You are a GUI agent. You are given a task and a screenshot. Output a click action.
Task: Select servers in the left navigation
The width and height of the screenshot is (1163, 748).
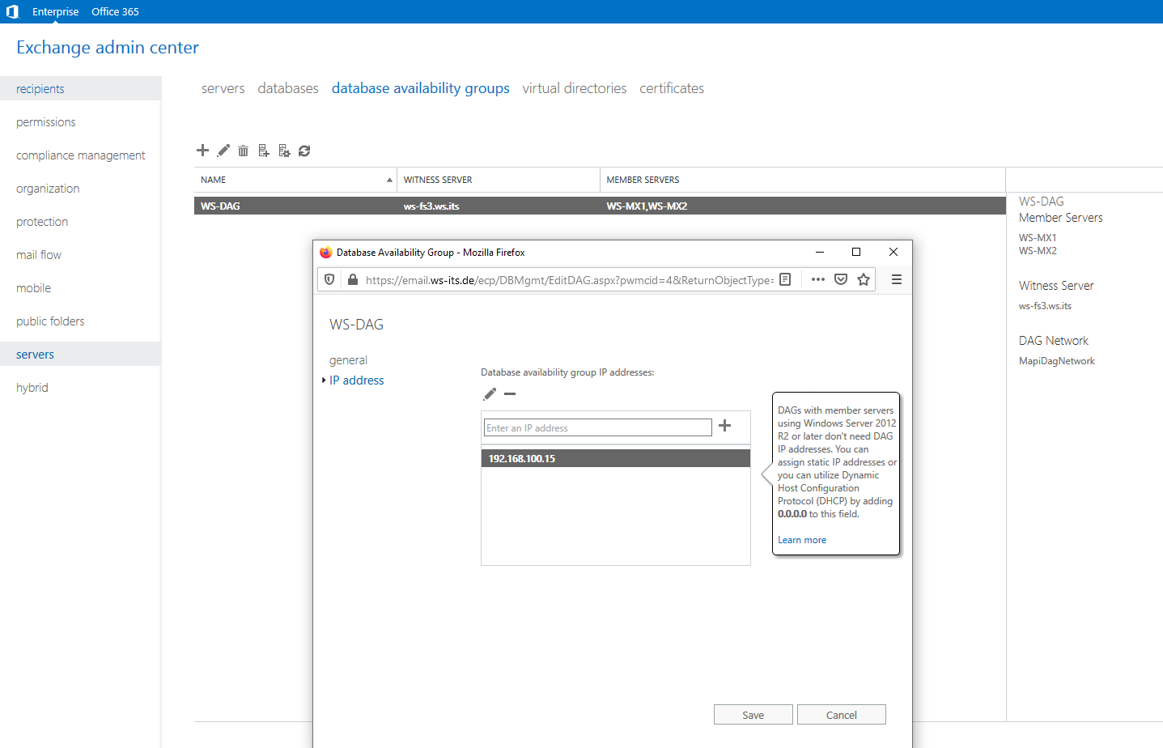[80, 355]
